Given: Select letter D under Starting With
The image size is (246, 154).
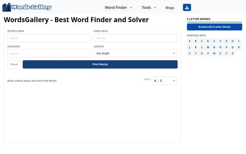Looking at the screenshot, I should pos(208,41).
